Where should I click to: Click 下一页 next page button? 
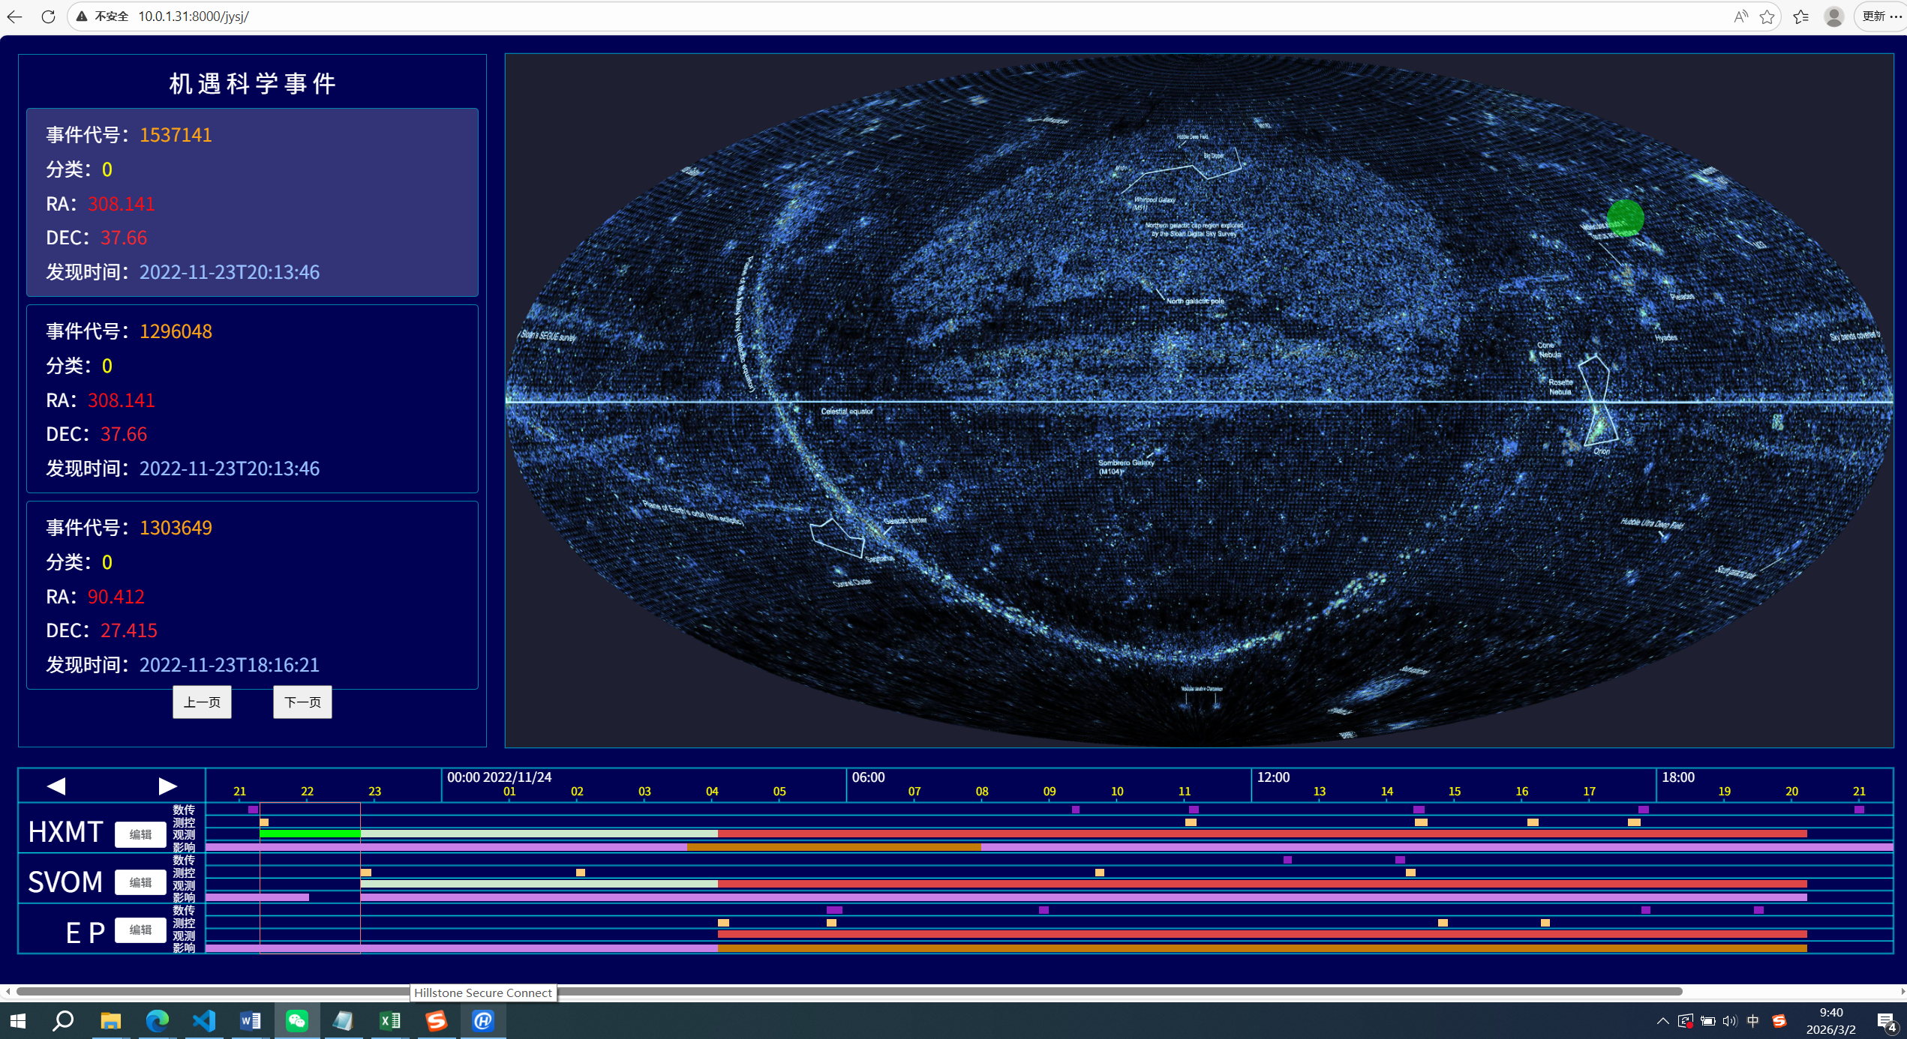click(x=302, y=702)
